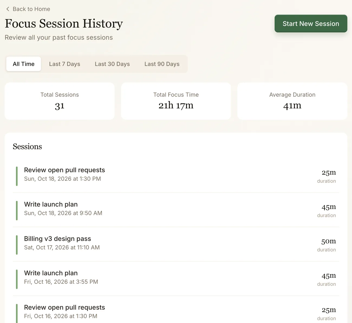
Task: Click the Total Sessions value 31
Action: click(x=60, y=106)
